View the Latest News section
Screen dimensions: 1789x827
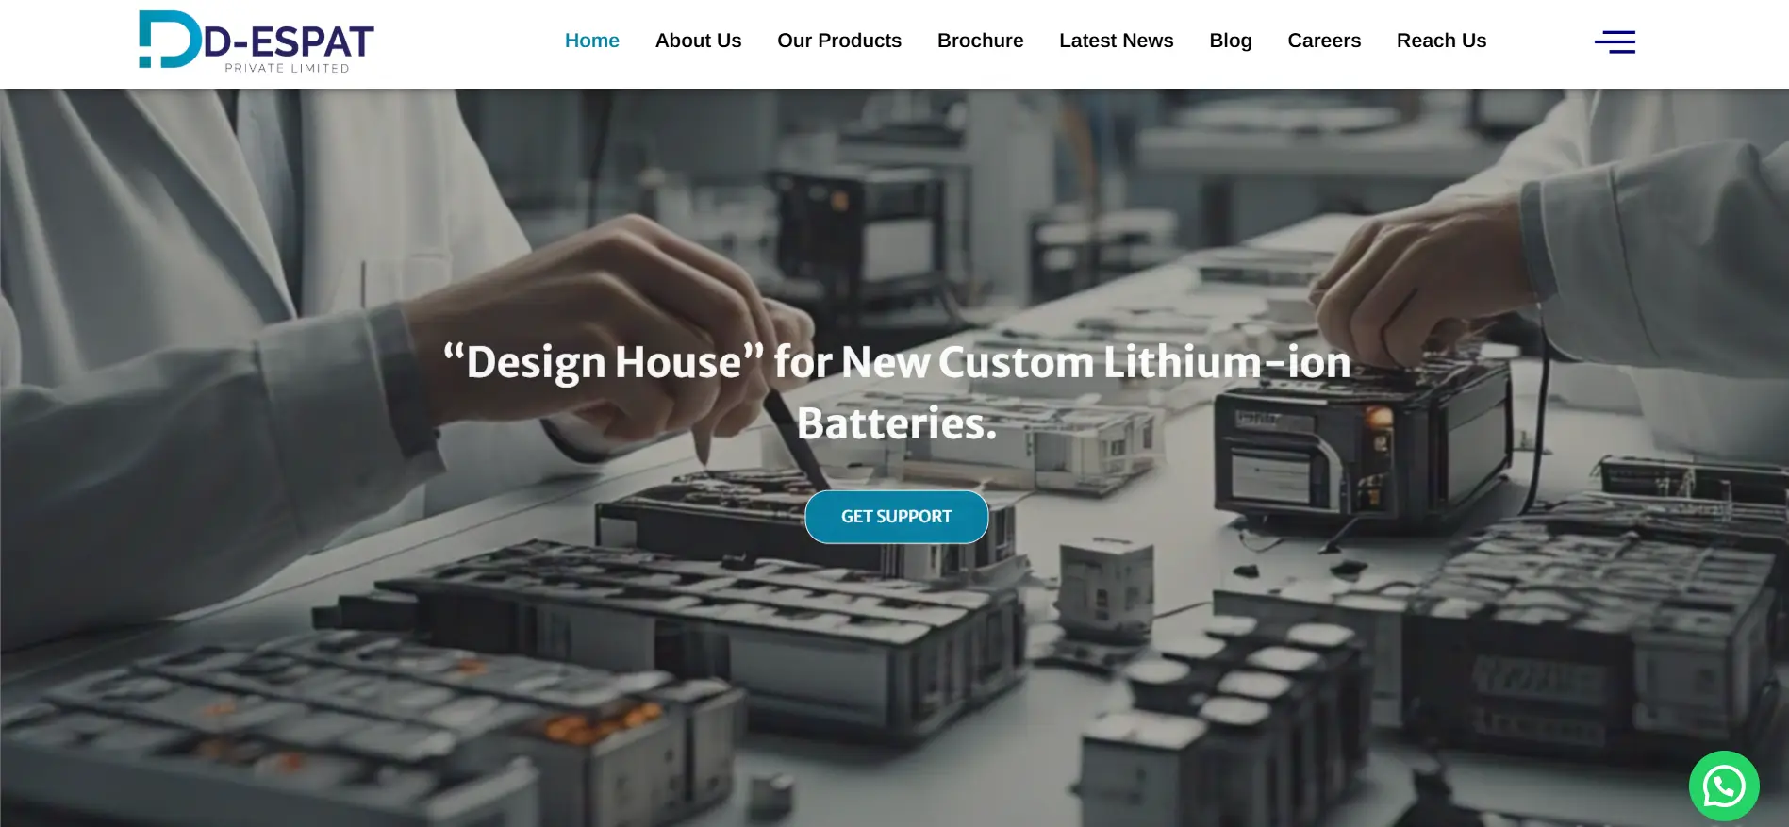1117,41
